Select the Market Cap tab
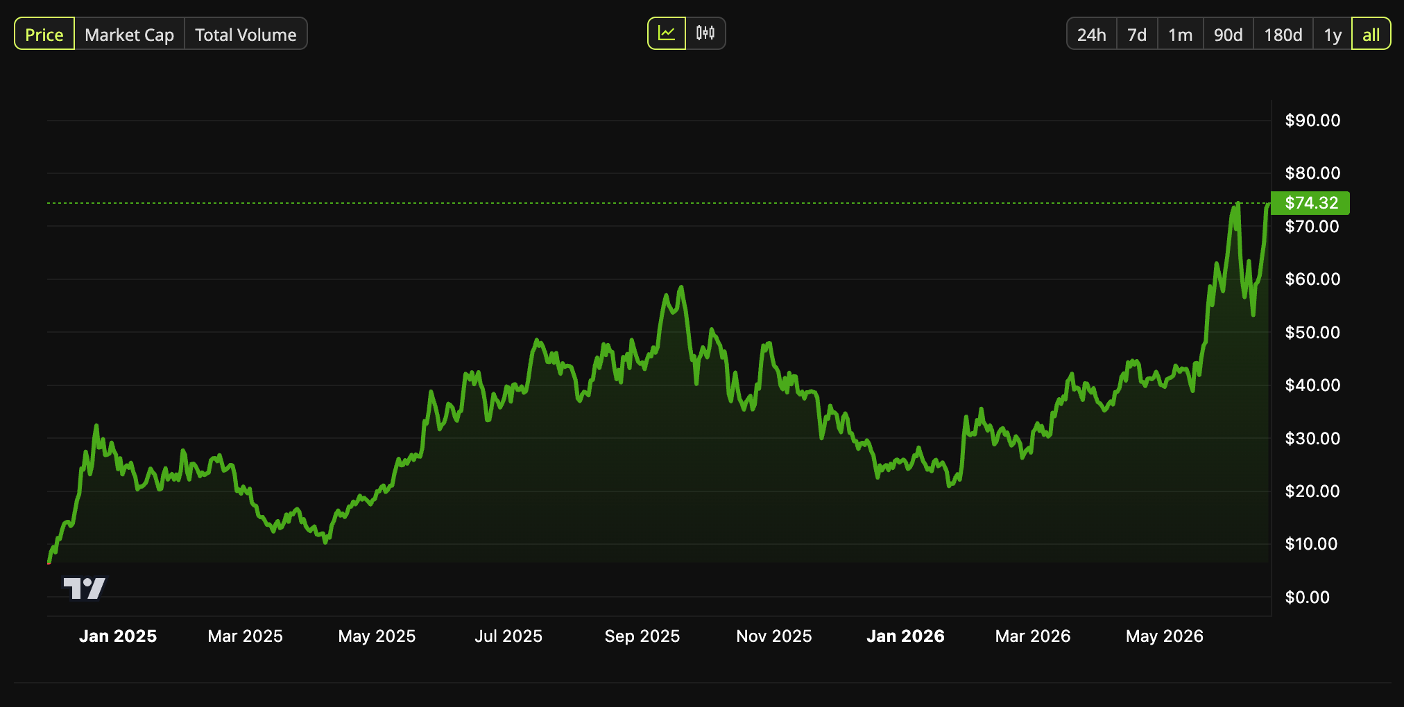The image size is (1404, 707). [x=129, y=34]
